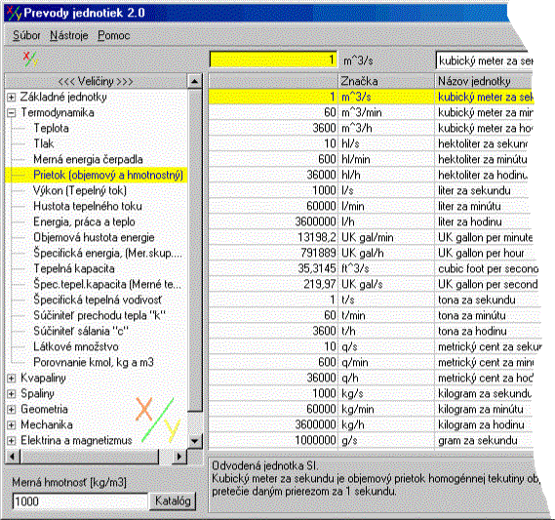
Task: Expand the Geometria tree node
Action: click(x=12, y=409)
